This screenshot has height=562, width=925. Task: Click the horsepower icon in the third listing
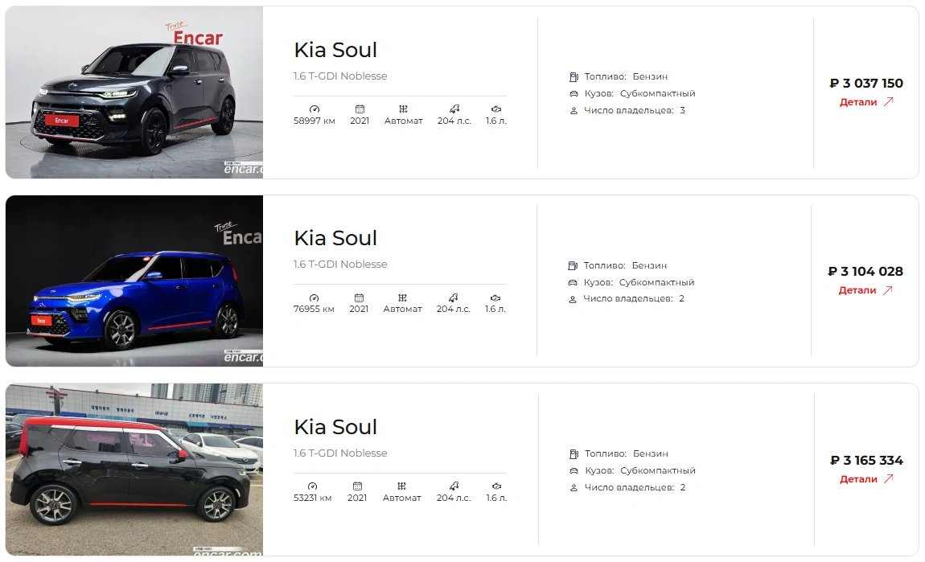[454, 486]
